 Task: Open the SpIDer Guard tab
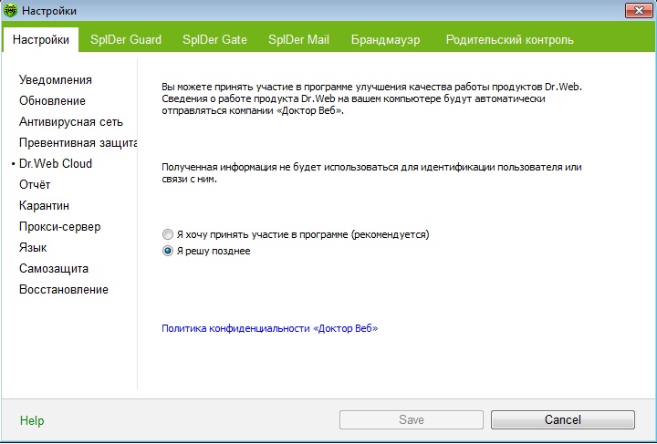tap(126, 40)
